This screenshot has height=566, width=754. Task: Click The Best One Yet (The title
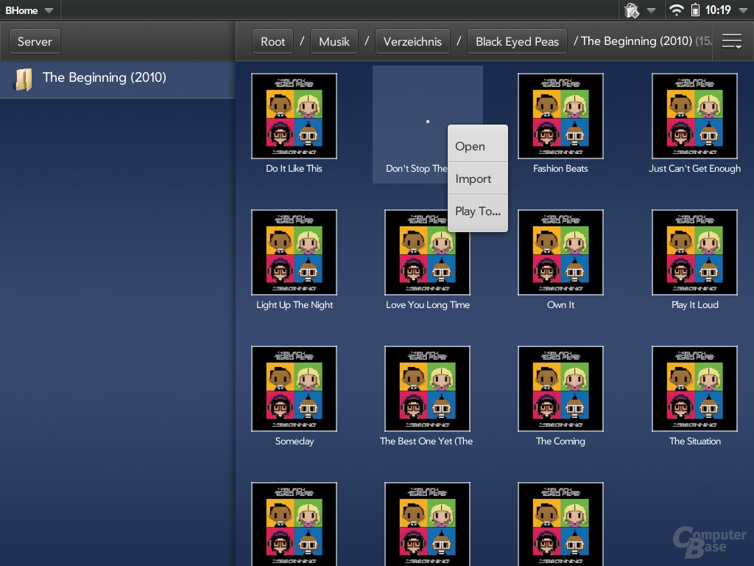(426, 441)
